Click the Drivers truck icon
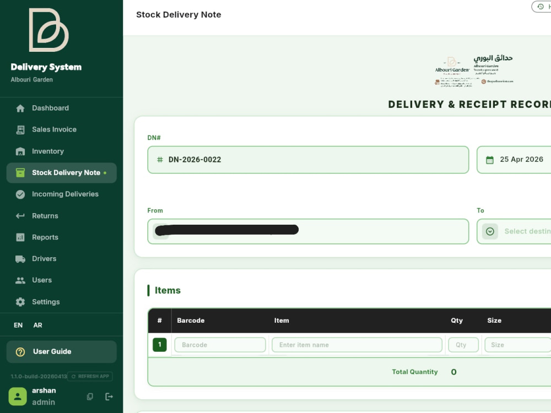The height and width of the screenshot is (413, 551). pos(20,259)
